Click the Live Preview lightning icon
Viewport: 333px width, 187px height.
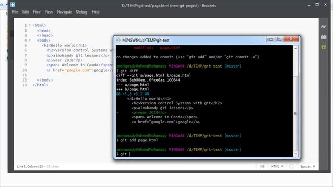click(x=324, y=26)
